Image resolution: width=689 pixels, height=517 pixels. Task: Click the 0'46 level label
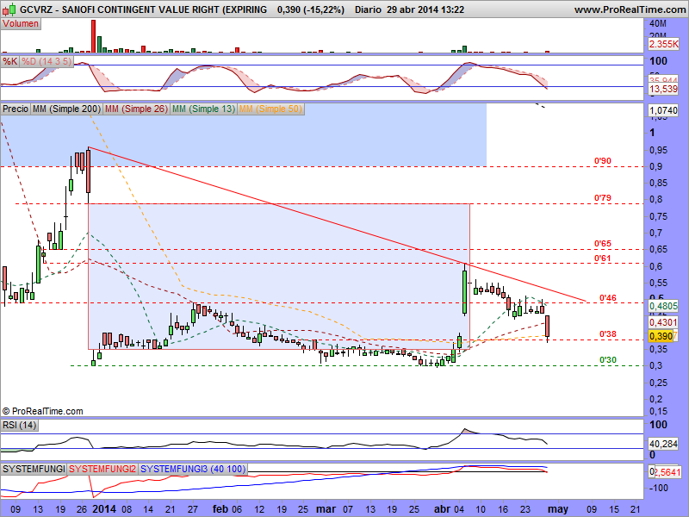pyautogui.click(x=608, y=298)
